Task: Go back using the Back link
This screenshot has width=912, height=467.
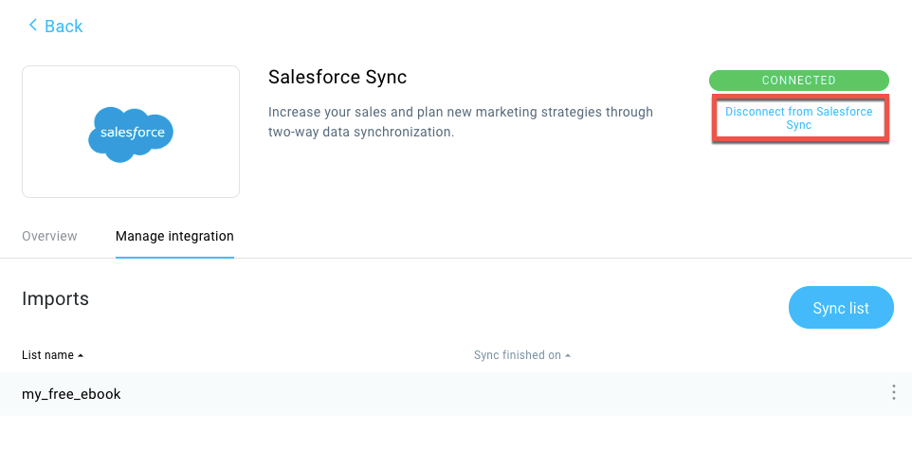Action: pos(55,27)
